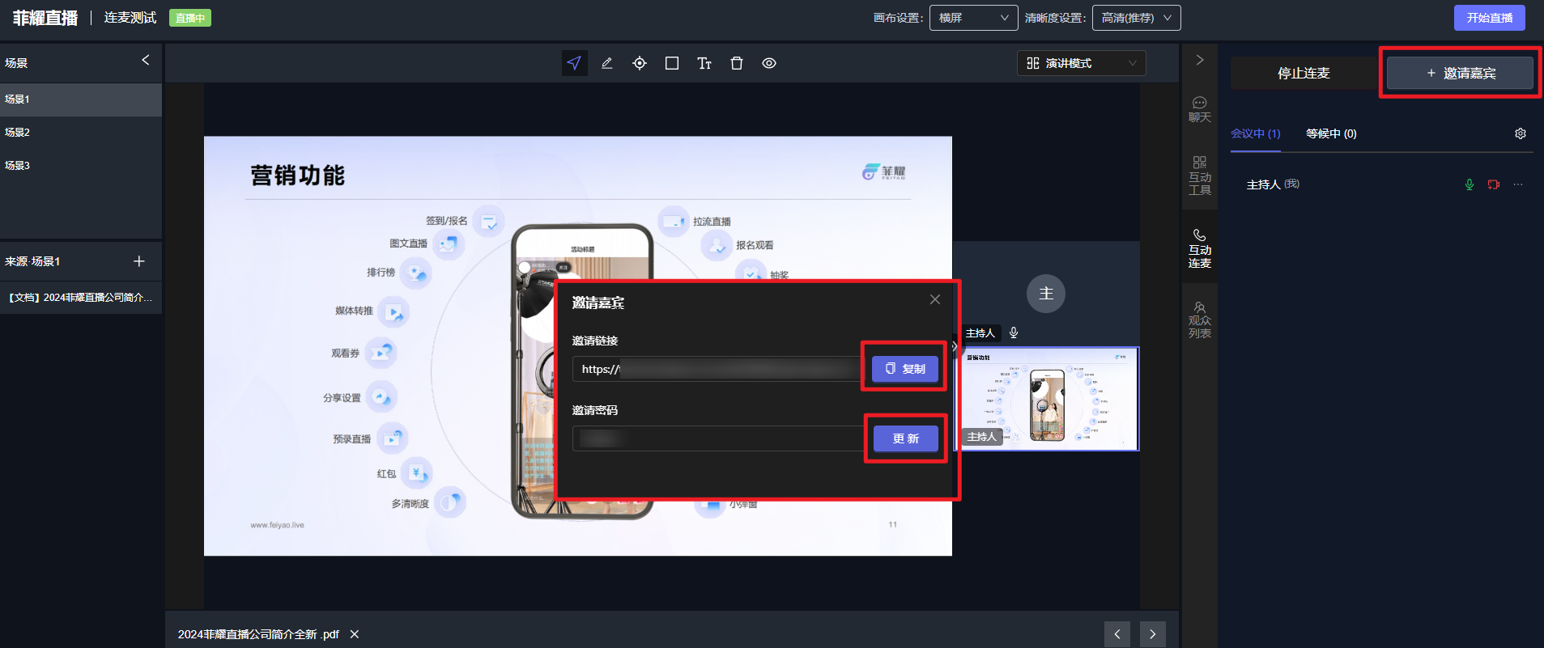Select the text tool
The height and width of the screenshot is (648, 1544).
point(704,63)
